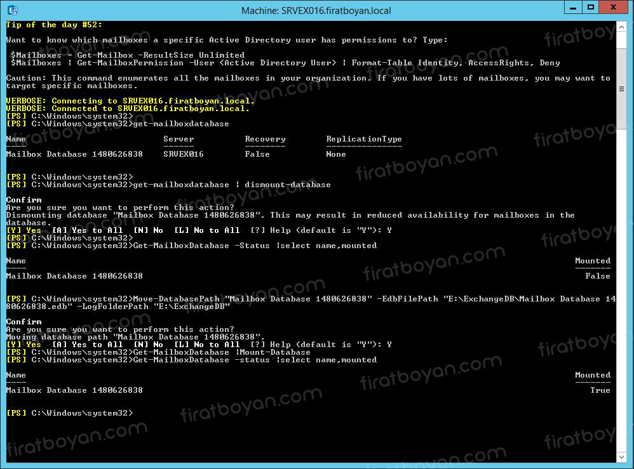Click the vertical scrollbar thumb

point(621,89)
